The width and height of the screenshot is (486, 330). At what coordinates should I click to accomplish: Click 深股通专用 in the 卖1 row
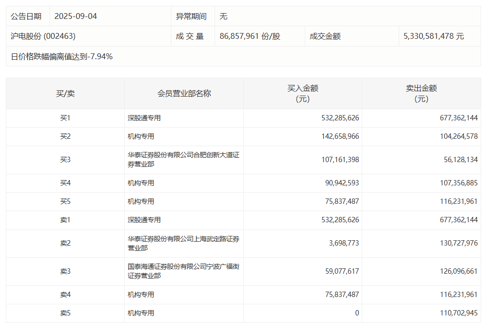144,220
